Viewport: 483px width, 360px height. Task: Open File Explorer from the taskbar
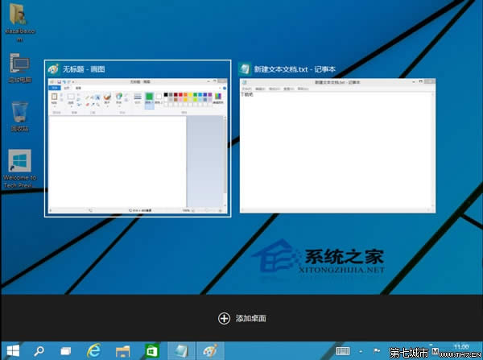[x=122, y=350]
